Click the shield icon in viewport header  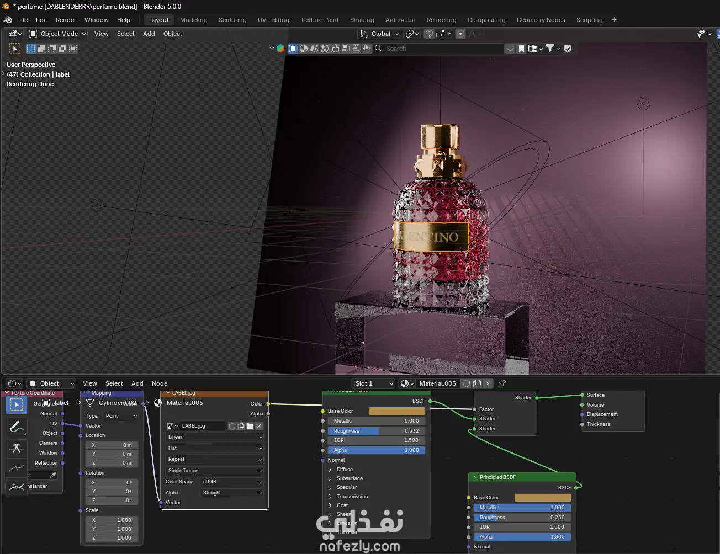pyautogui.click(x=568, y=49)
